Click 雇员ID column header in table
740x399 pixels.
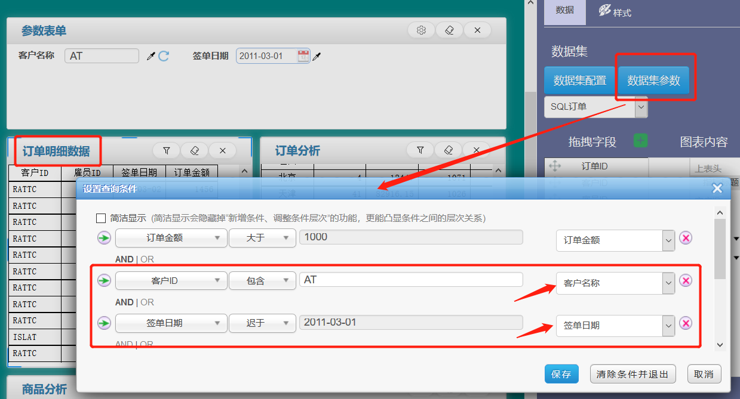[x=87, y=172]
